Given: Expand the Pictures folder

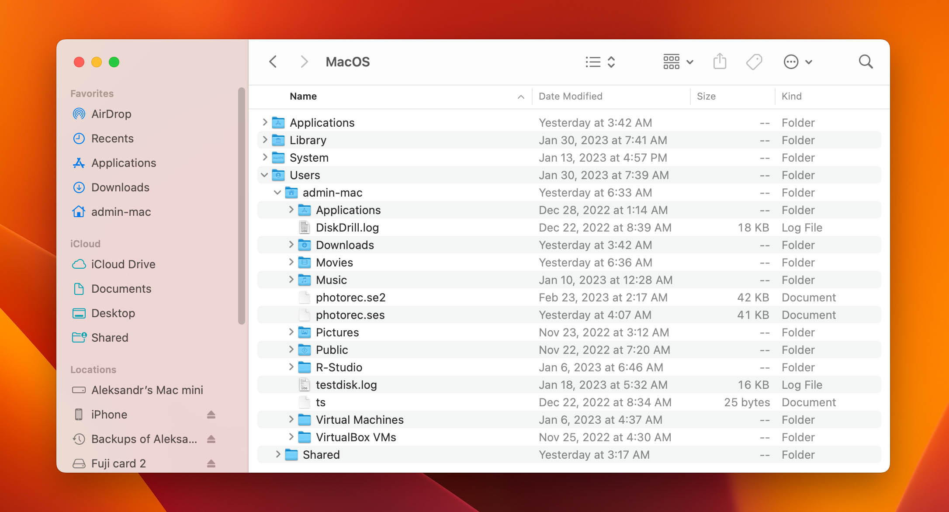Looking at the screenshot, I should pyautogui.click(x=291, y=332).
